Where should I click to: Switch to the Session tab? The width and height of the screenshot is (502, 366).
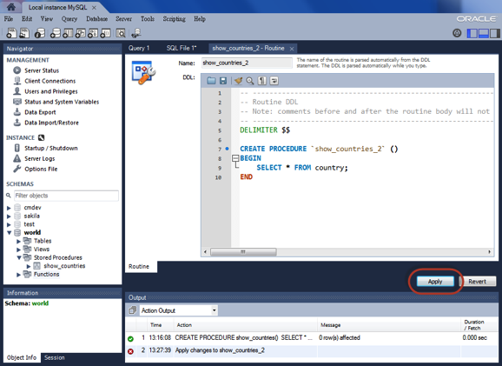click(x=55, y=357)
